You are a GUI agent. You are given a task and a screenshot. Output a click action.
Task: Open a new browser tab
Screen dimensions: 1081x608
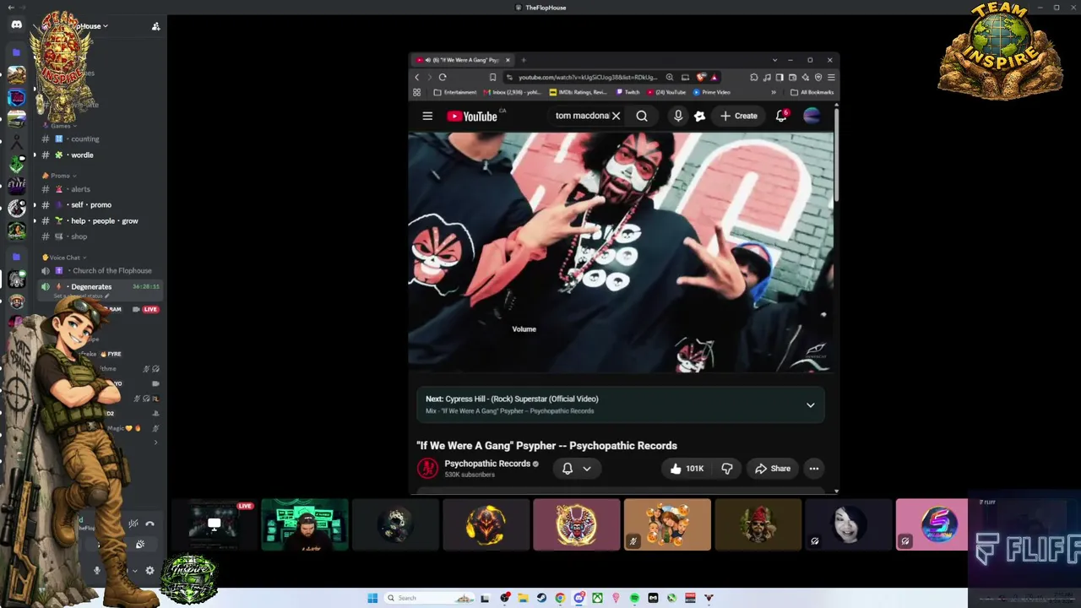pos(524,60)
